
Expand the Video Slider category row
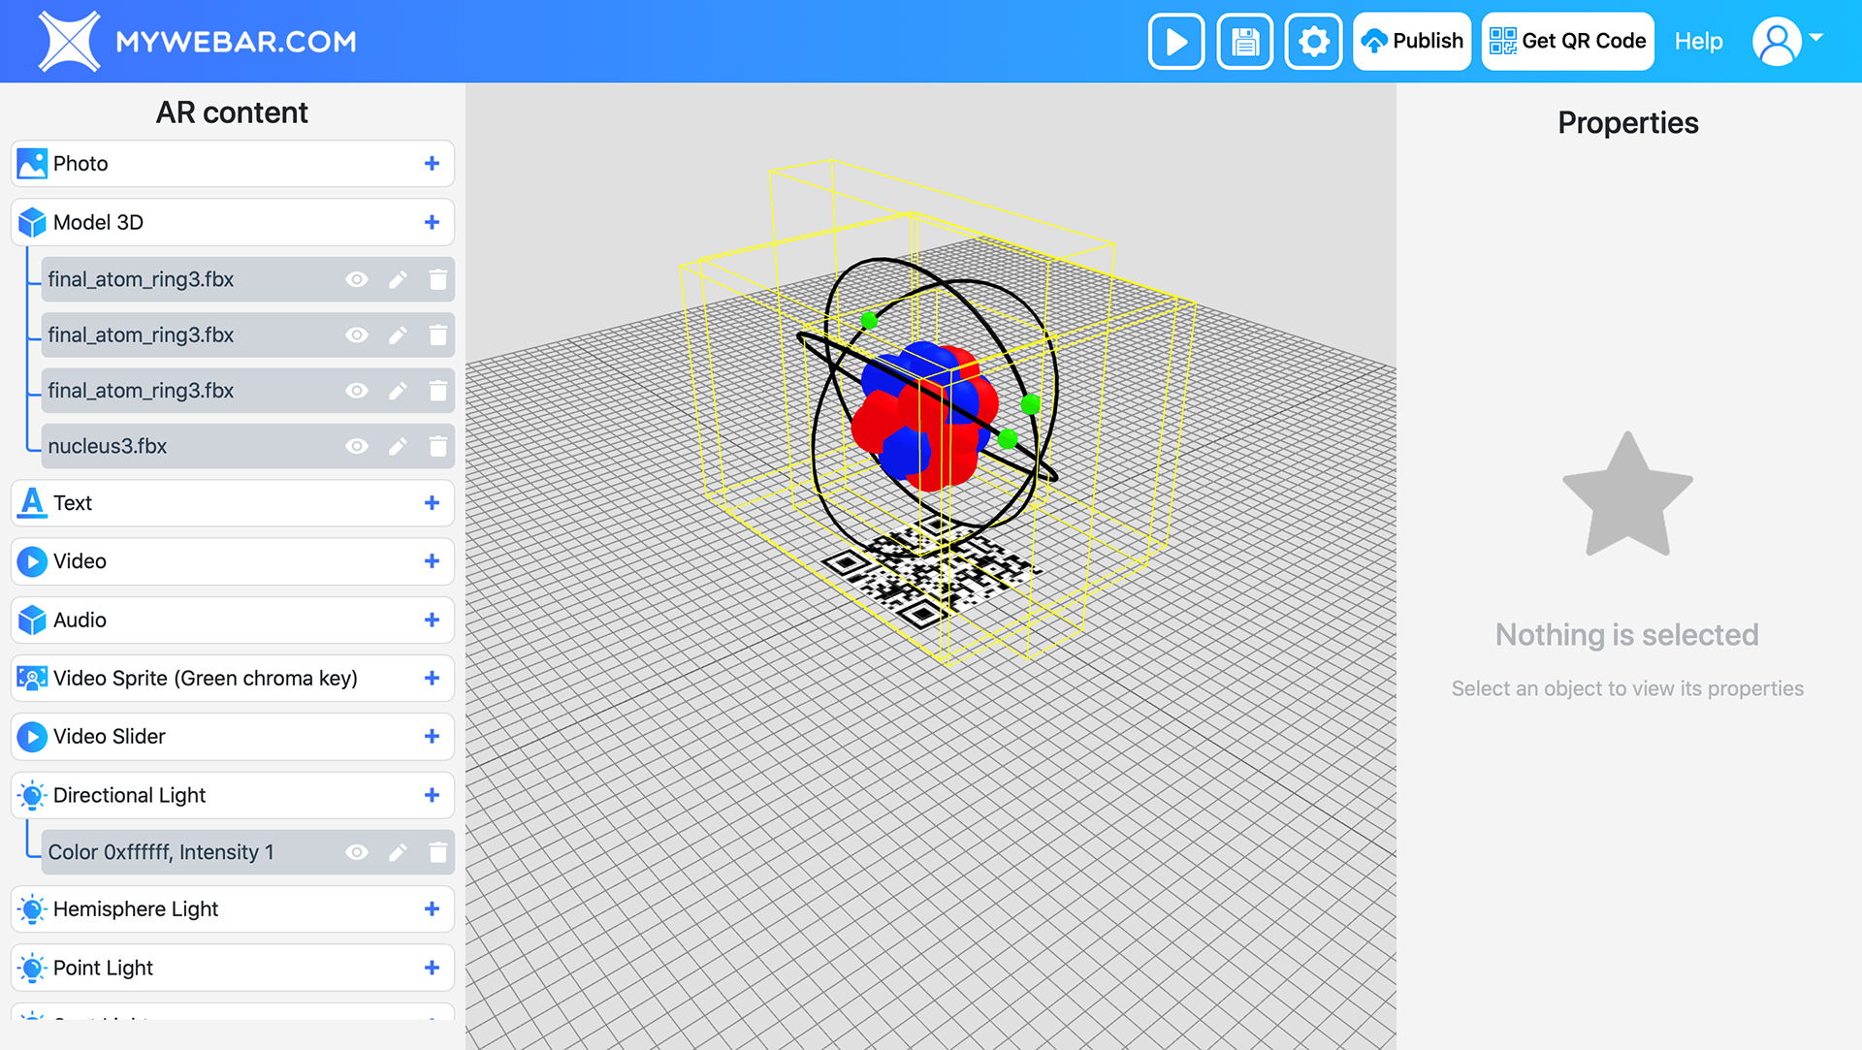[x=233, y=736]
